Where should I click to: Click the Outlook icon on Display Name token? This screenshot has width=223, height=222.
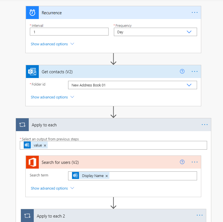[x=76, y=176]
